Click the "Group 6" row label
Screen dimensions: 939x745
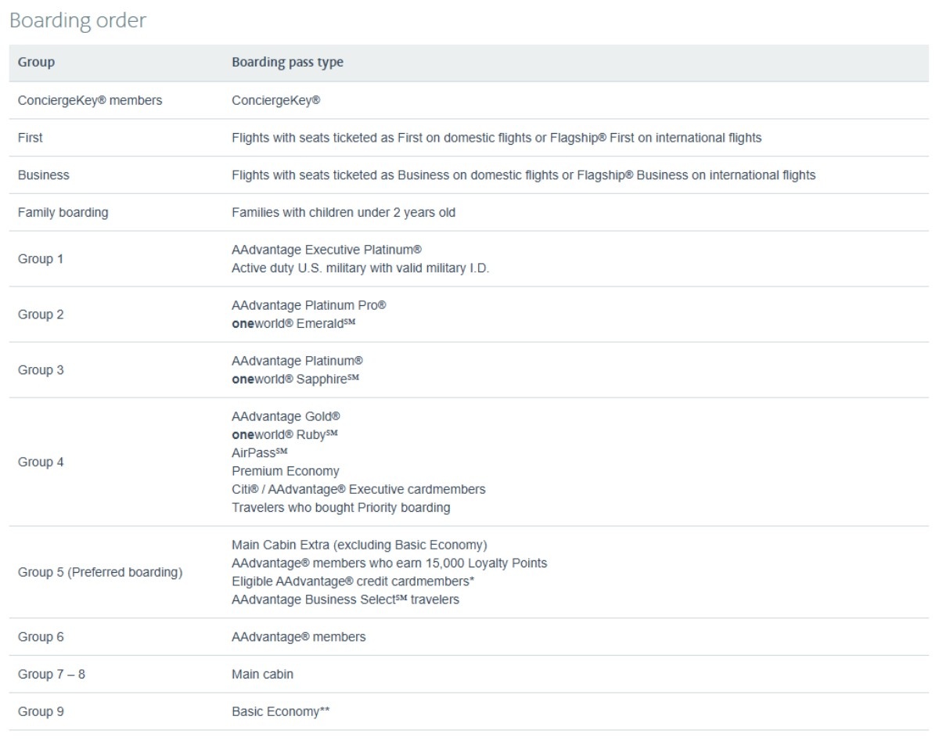point(41,637)
